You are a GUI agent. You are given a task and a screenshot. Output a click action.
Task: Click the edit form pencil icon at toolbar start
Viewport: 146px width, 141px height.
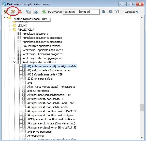pyautogui.click(x=5, y=12)
